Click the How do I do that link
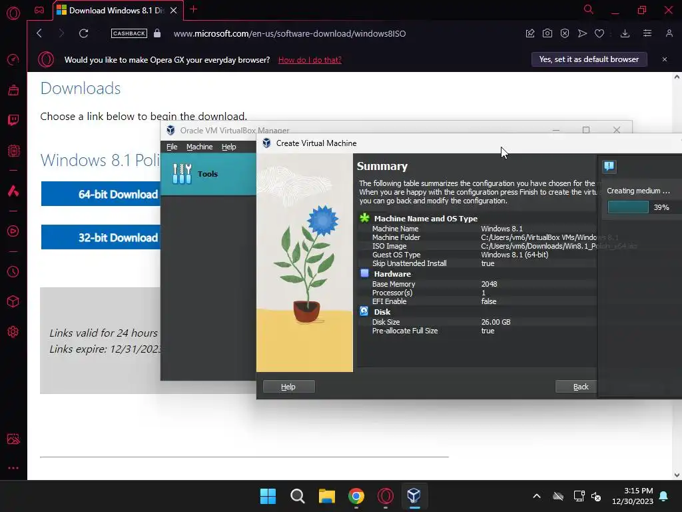682x512 pixels. (x=310, y=60)
